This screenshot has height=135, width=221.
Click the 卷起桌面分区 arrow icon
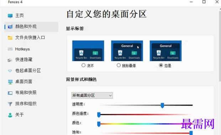click(10, 71)
